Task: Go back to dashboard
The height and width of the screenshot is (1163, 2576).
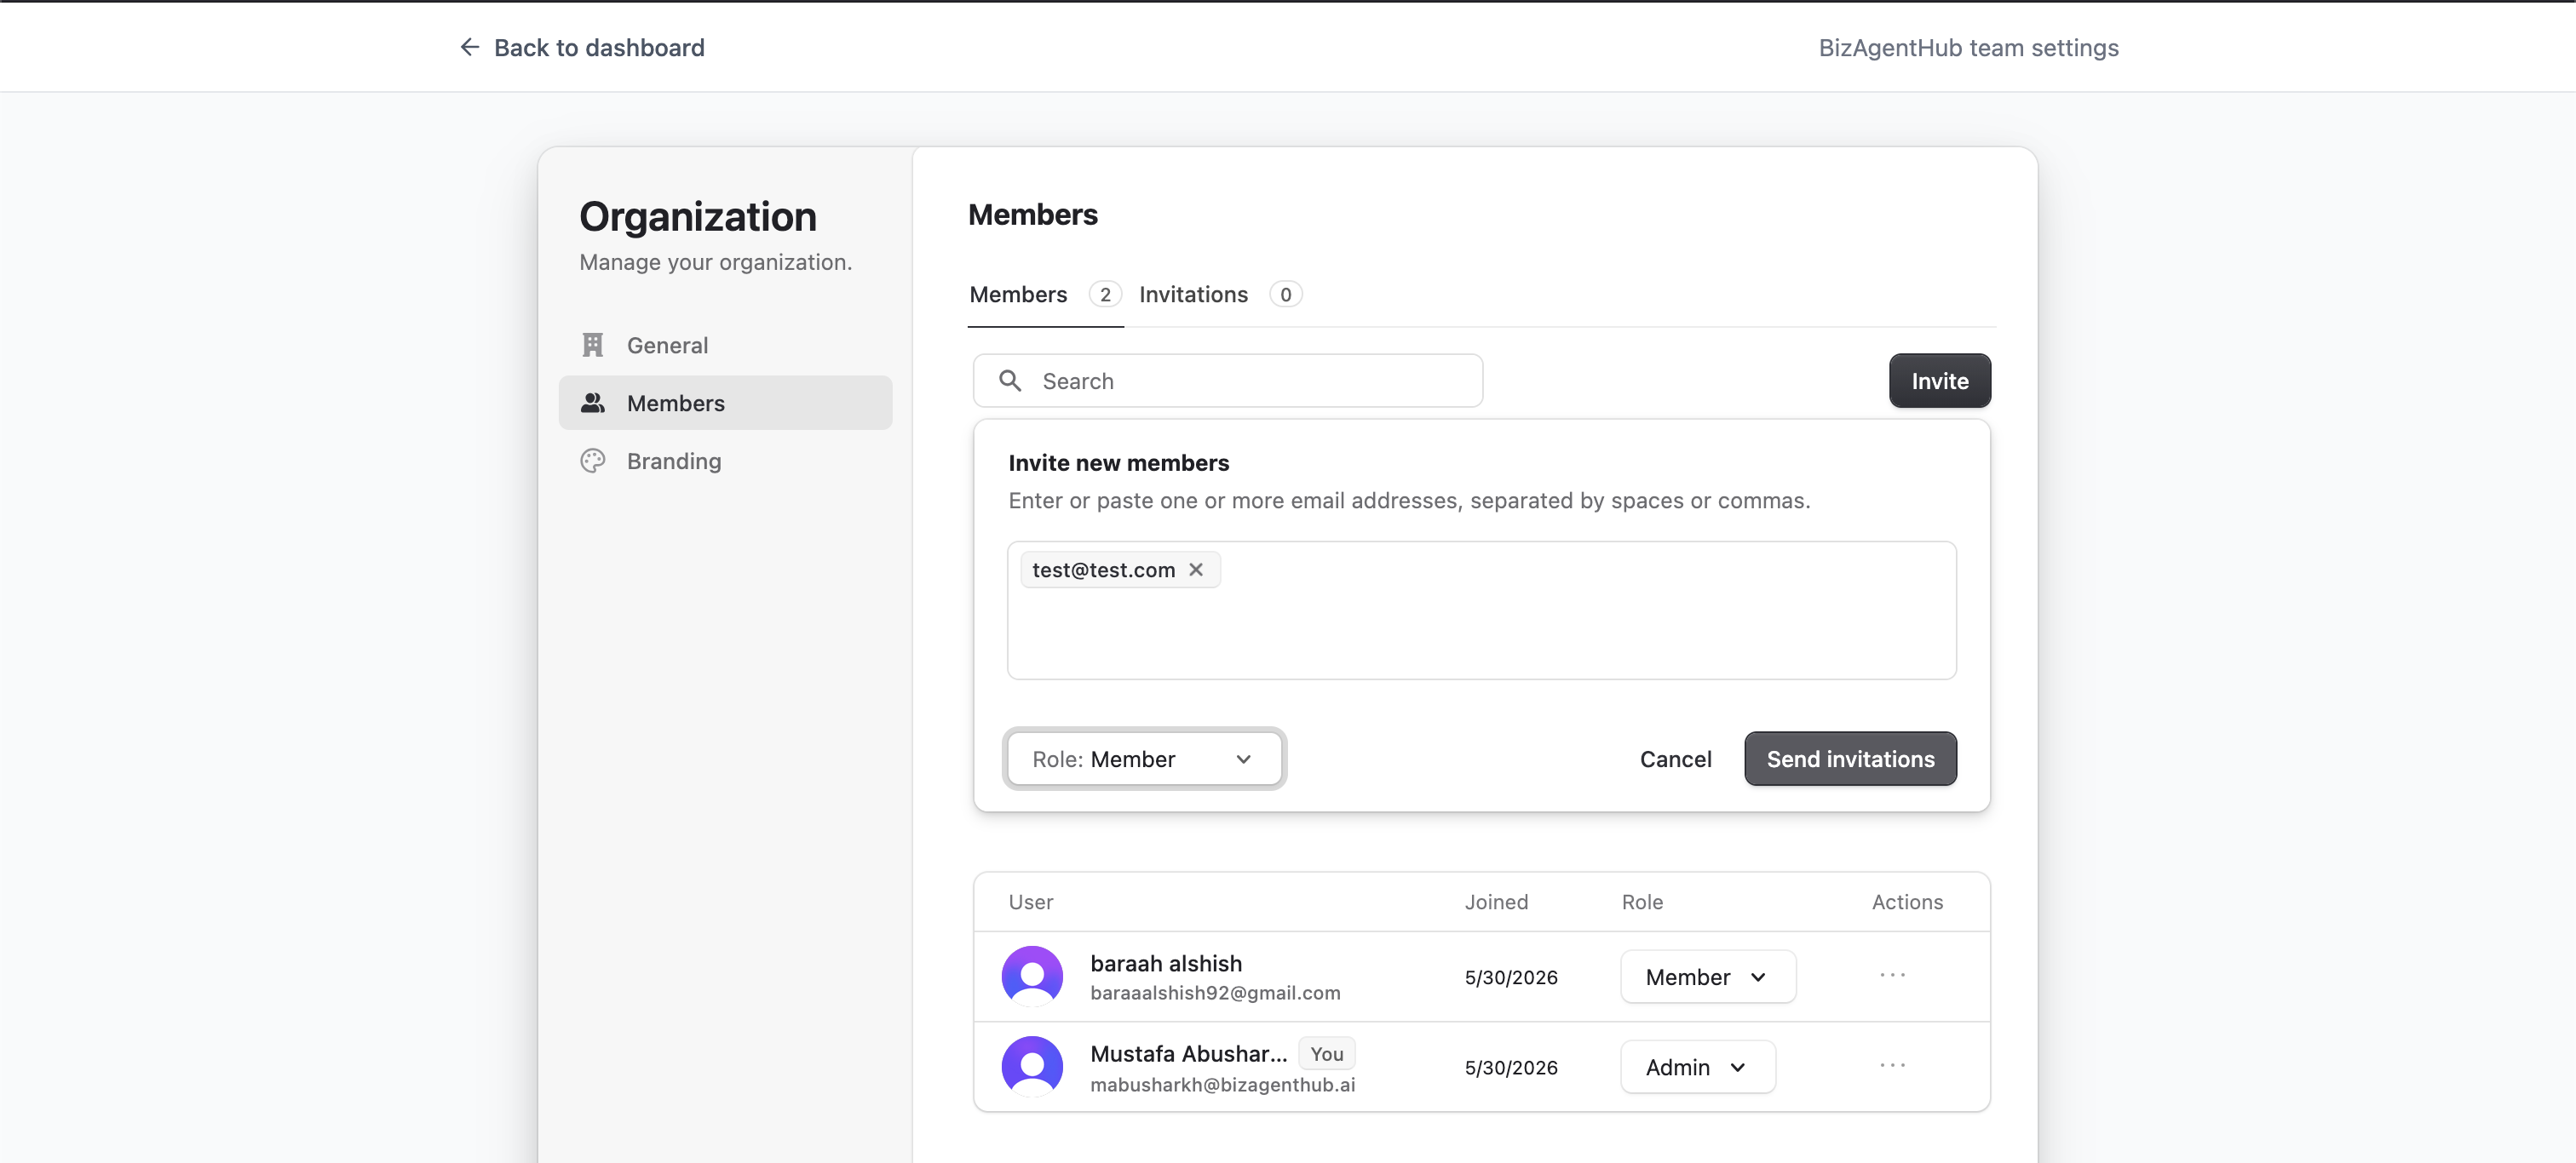Action: pyautogui.click(x=581, y=47)
